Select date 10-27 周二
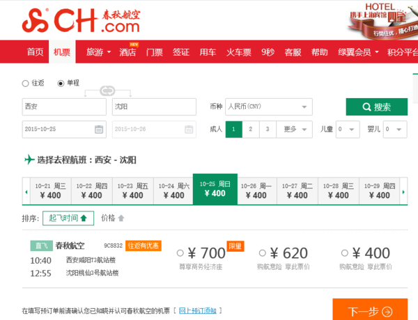This screenshot has width=418, height=320. 297,191
